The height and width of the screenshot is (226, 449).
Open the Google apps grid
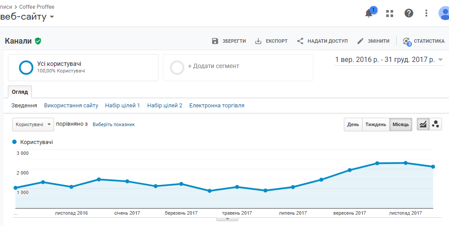(x=390, y=14)
